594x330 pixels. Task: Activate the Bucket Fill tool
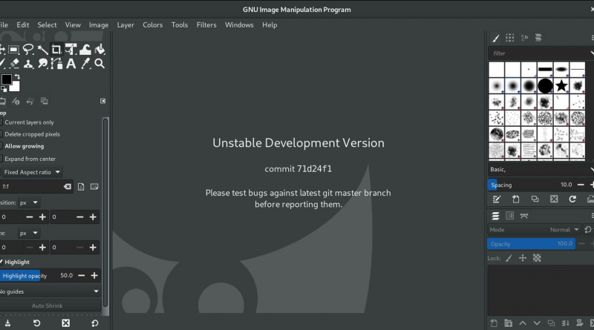coord(99,49)
